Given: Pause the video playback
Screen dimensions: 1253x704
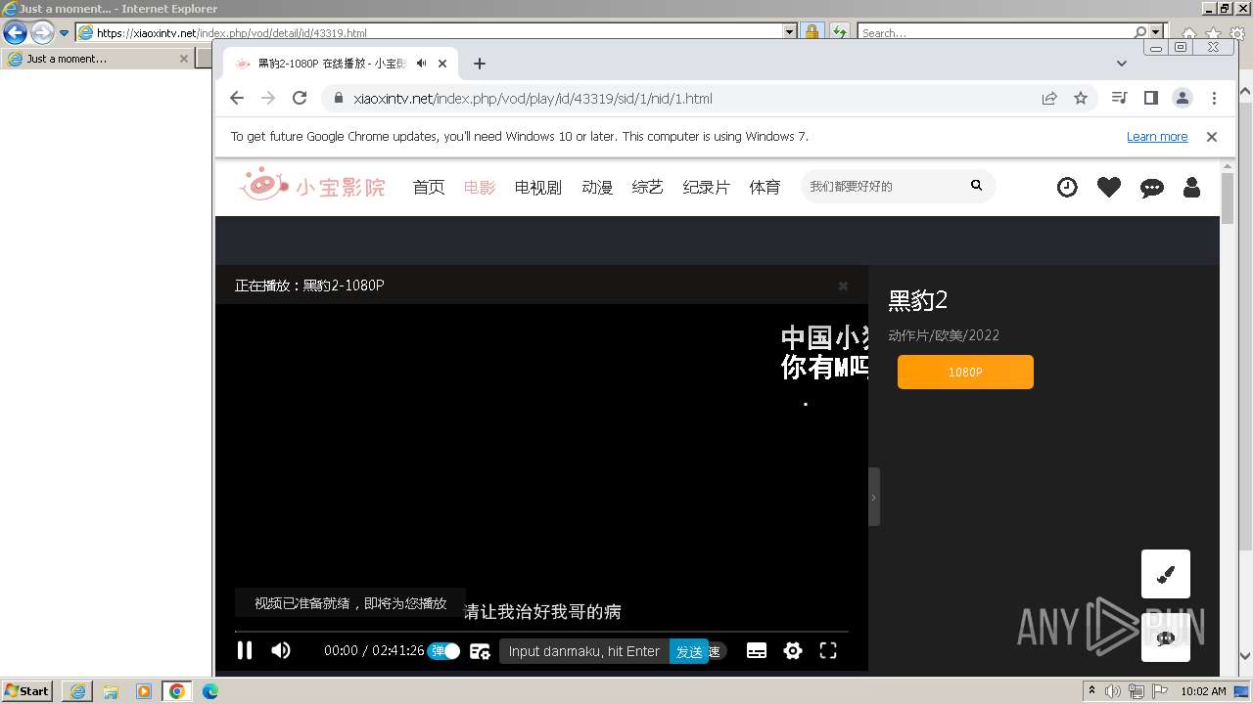Looking at the screenshot, I should [245, 650].
